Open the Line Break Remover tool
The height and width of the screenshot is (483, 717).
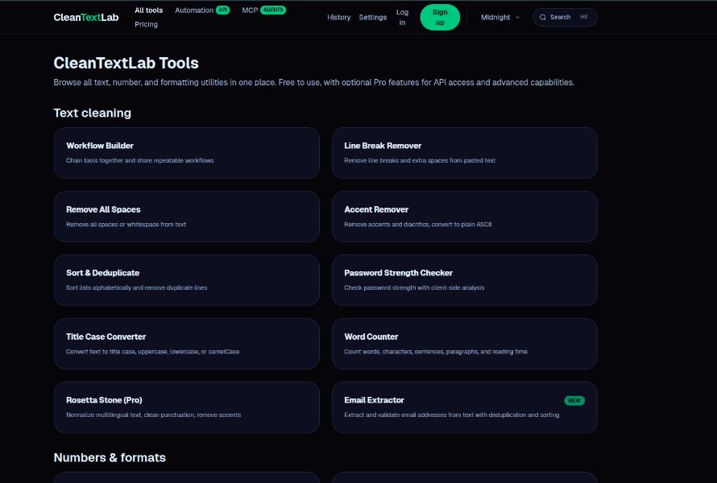click(x=464, y=153)
